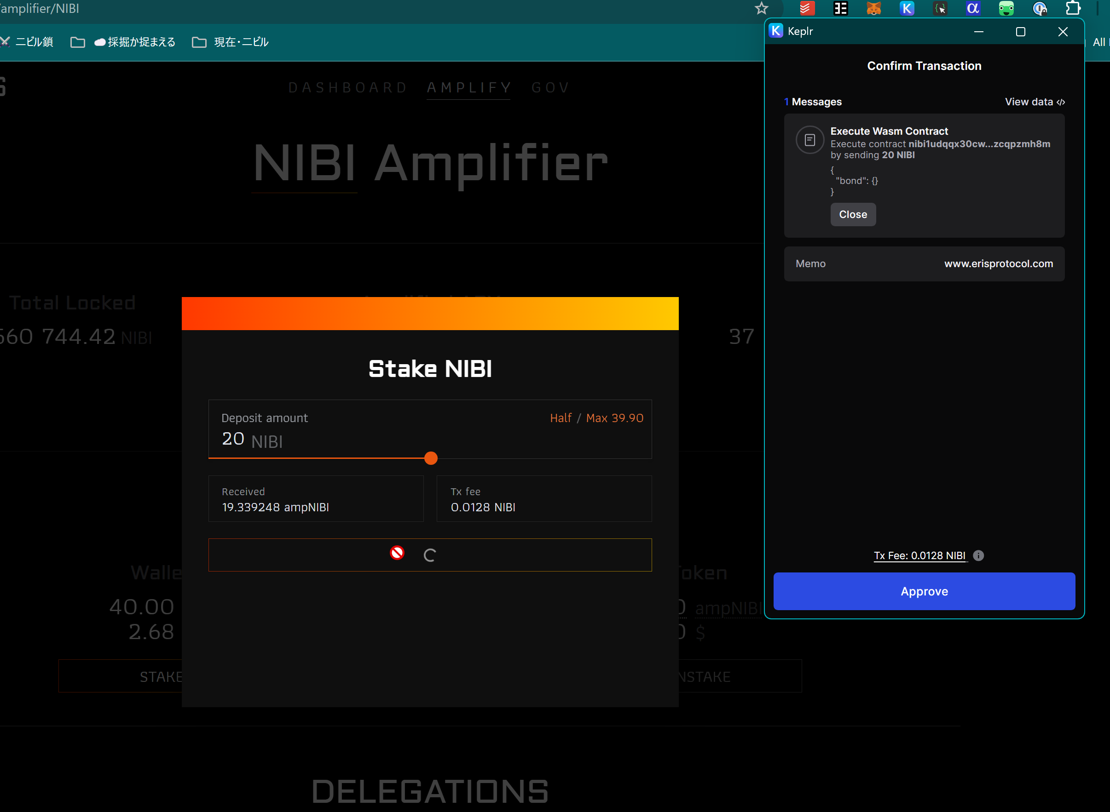Viewport: 1110px width, 812px height.
Task: Open the 現在・ニビル bookmark folder
Action: point(230,42)
